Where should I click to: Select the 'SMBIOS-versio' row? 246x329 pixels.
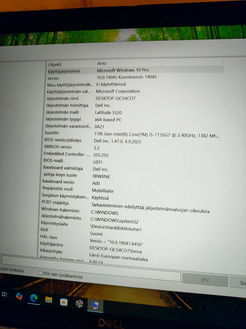pos(58,147)
